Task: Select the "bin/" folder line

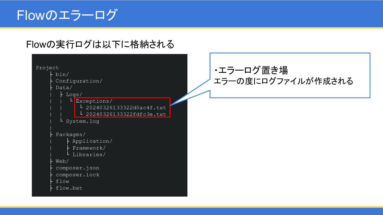Action: [x=62, y=74]
